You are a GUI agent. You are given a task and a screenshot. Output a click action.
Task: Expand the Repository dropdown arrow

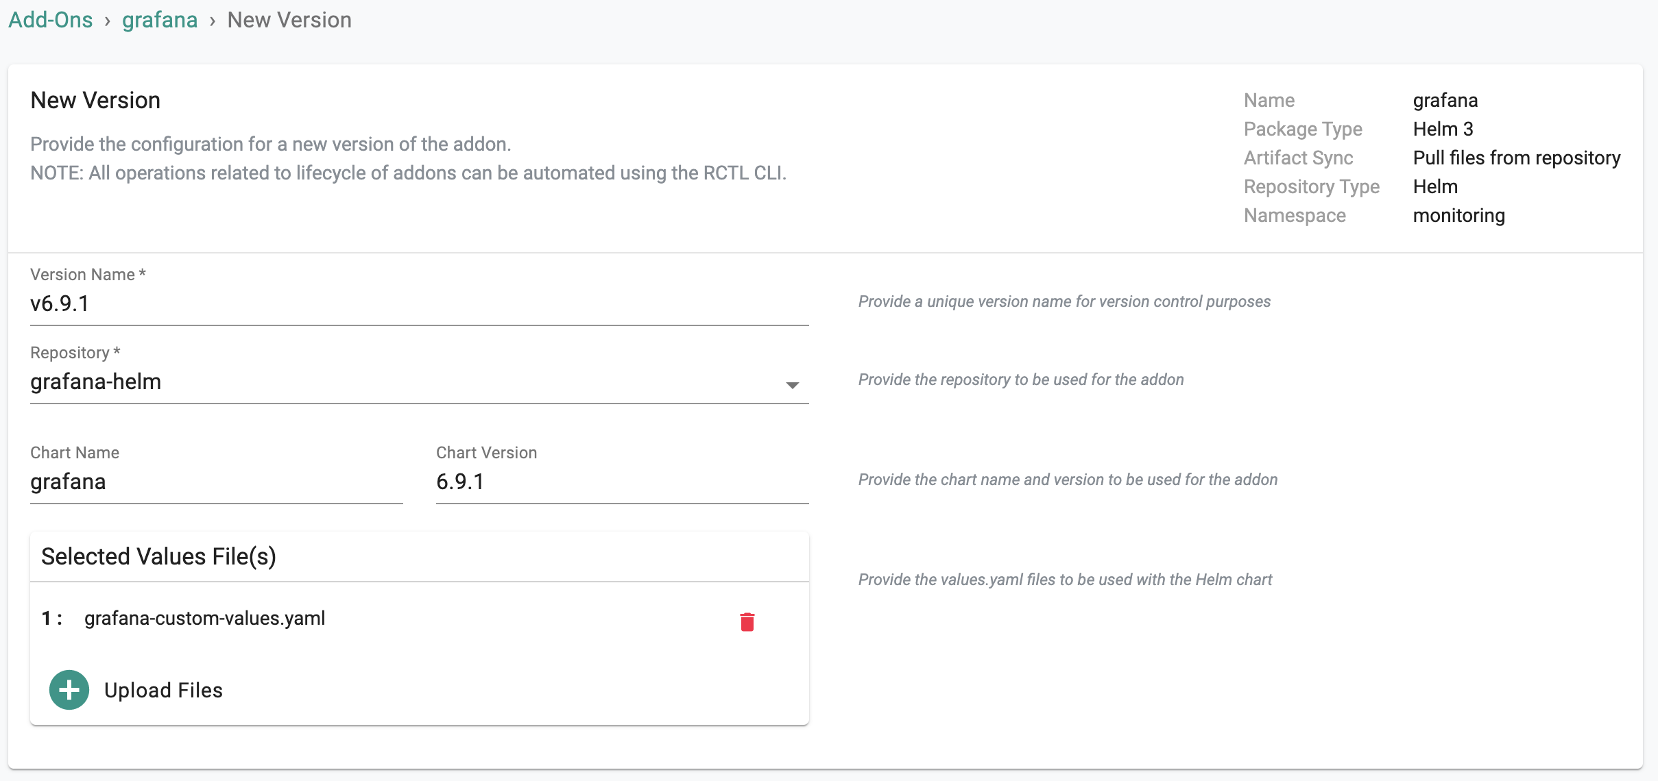792,385
